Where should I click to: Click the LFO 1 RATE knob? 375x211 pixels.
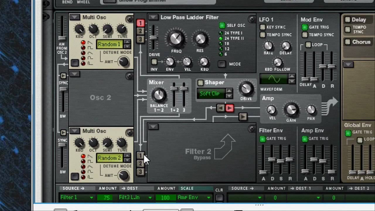(268, 45)
